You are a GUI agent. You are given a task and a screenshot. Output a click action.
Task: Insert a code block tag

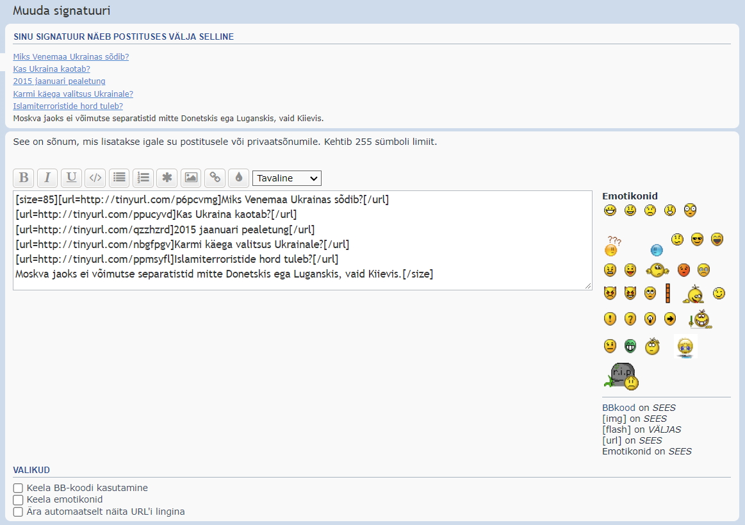coord(95,178)
